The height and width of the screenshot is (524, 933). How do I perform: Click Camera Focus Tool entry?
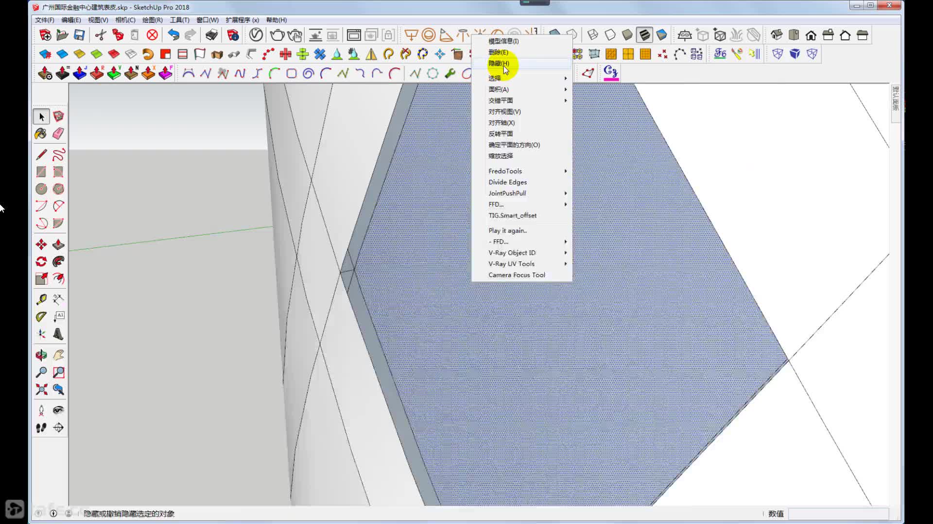[522, 275]
